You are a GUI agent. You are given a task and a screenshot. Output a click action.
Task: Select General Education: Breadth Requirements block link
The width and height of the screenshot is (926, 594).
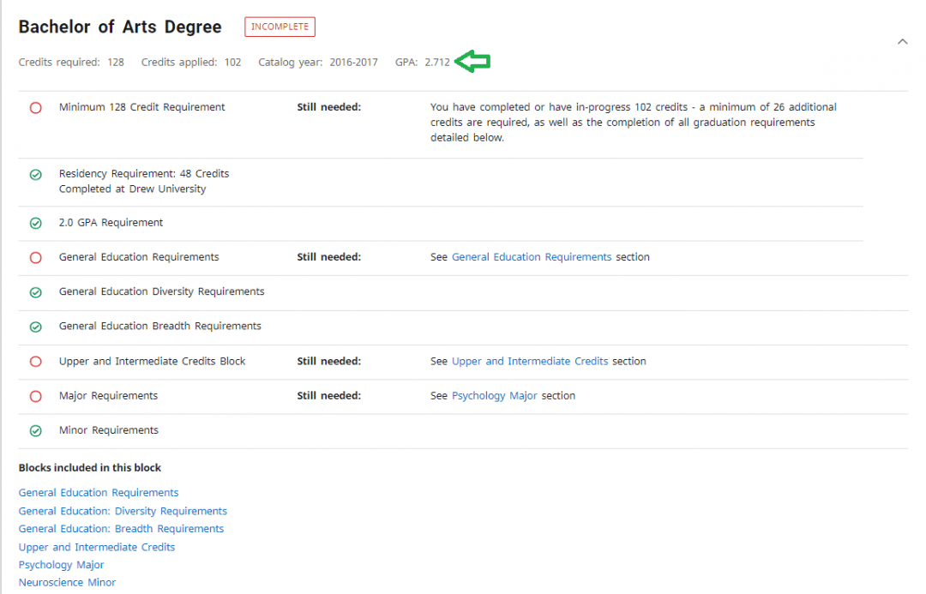pos(120,528)
